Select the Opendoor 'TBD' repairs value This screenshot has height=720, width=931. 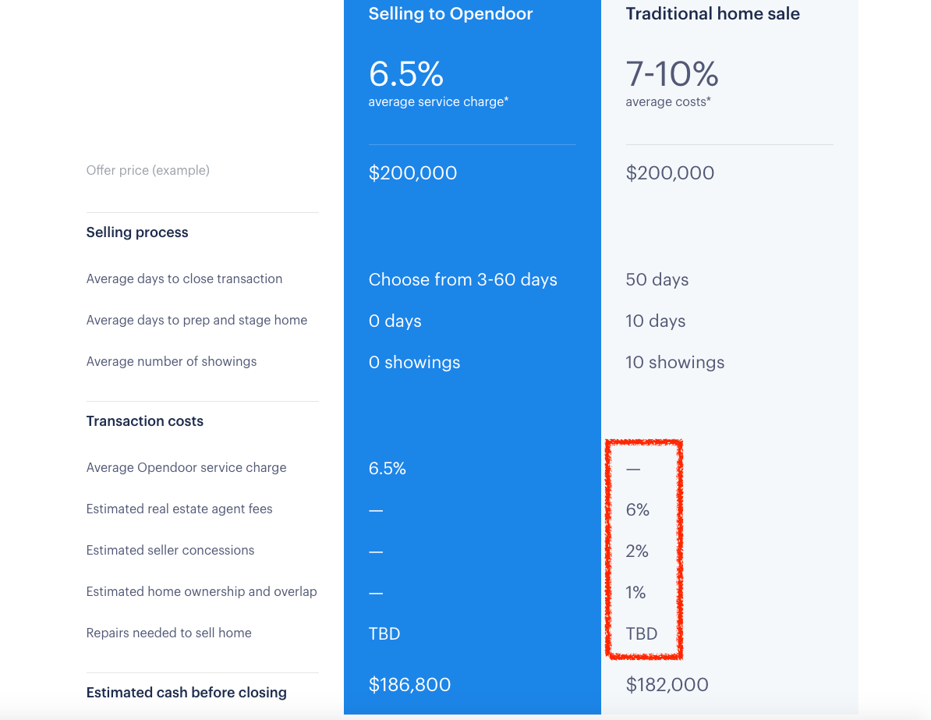[x=384, y=634]
